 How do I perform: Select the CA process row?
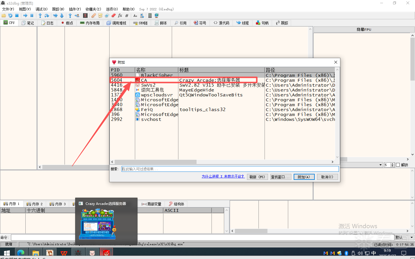tap(222, 80)
